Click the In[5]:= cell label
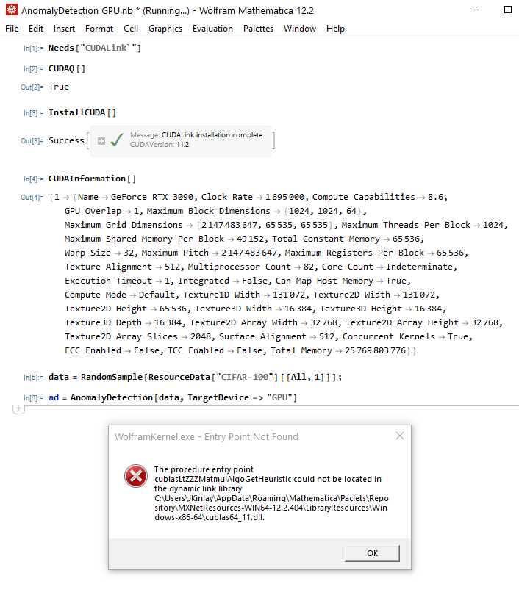 33,378
